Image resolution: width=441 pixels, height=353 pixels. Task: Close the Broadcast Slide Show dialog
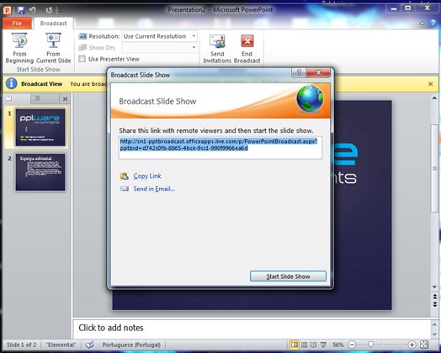coord(318,72)
